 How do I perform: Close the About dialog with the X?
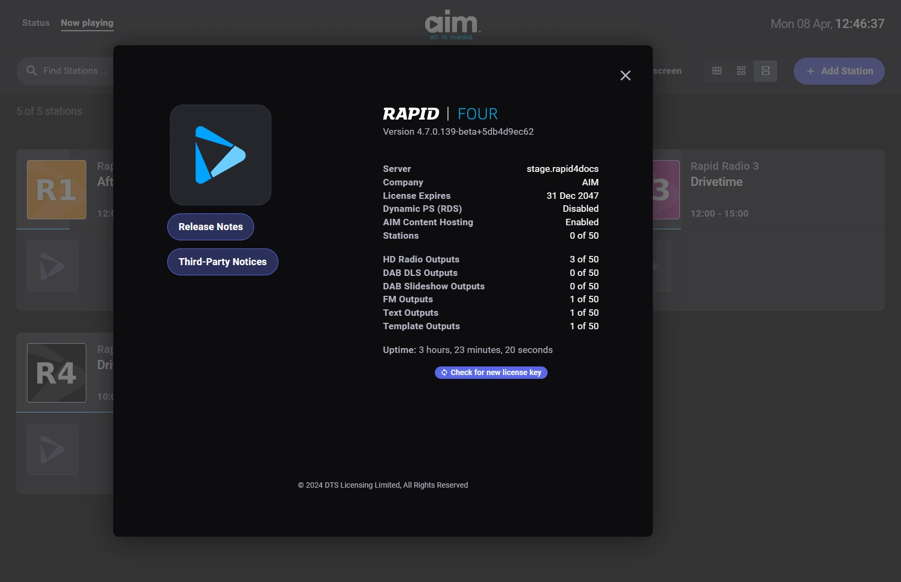625,75
